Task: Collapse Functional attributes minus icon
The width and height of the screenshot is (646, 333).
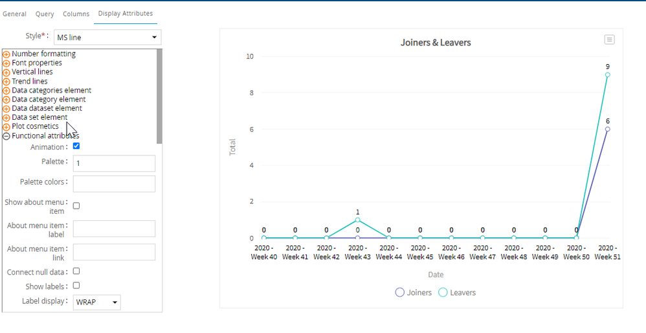Action: coord(6,136)
